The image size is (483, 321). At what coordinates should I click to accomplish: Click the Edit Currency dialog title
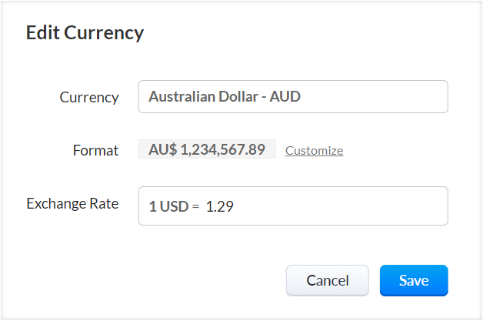tap(85, 32)
